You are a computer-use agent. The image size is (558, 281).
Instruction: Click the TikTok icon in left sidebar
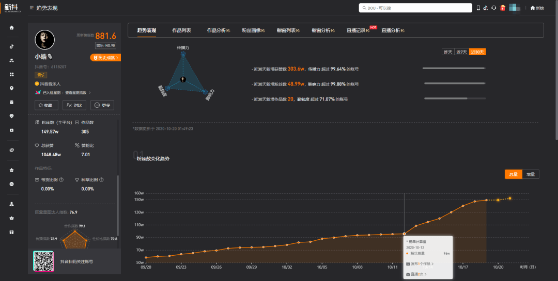(11, 46)
